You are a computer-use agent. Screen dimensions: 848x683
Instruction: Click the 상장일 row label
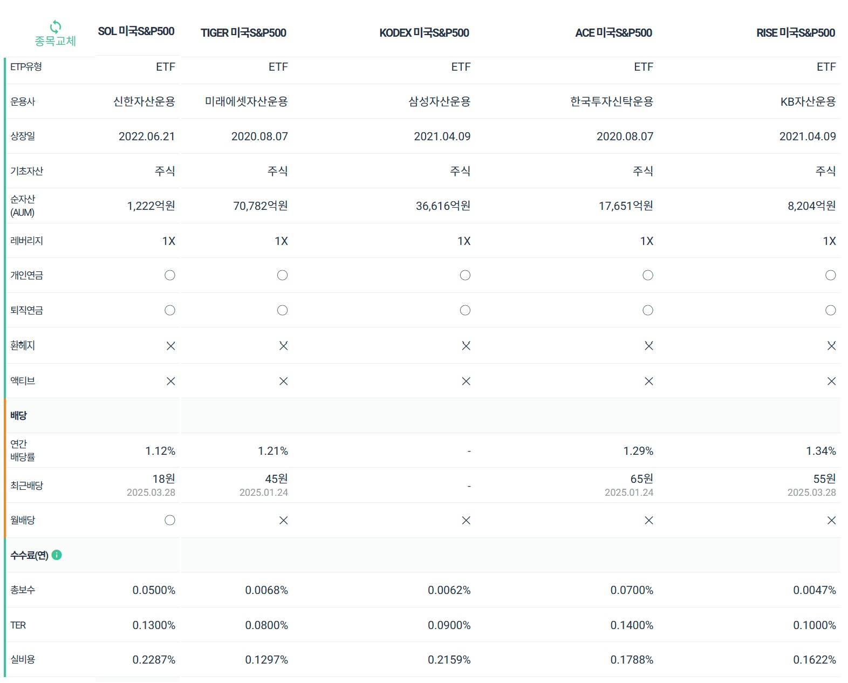click(23, 136)
